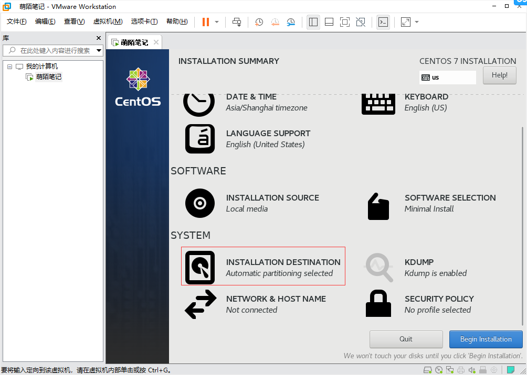Image resolution: width=527 pixels, height=375 pixels.
Task: Click the sound card status bar icon
Action: tap(472, 370)
